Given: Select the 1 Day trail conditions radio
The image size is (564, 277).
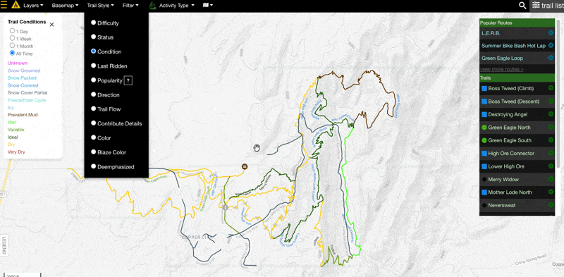Looking at the screenshot, I should (12, 31).
